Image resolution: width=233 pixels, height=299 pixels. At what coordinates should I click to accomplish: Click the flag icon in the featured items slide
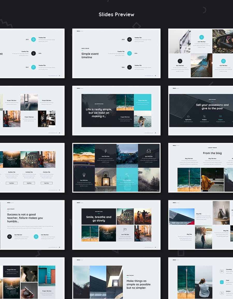125,229
